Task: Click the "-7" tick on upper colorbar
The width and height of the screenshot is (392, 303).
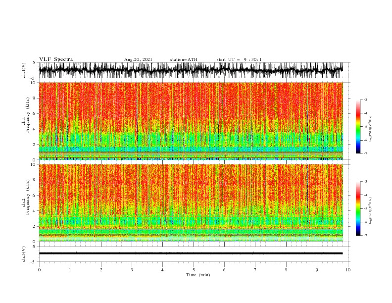Action: (365, 153)
